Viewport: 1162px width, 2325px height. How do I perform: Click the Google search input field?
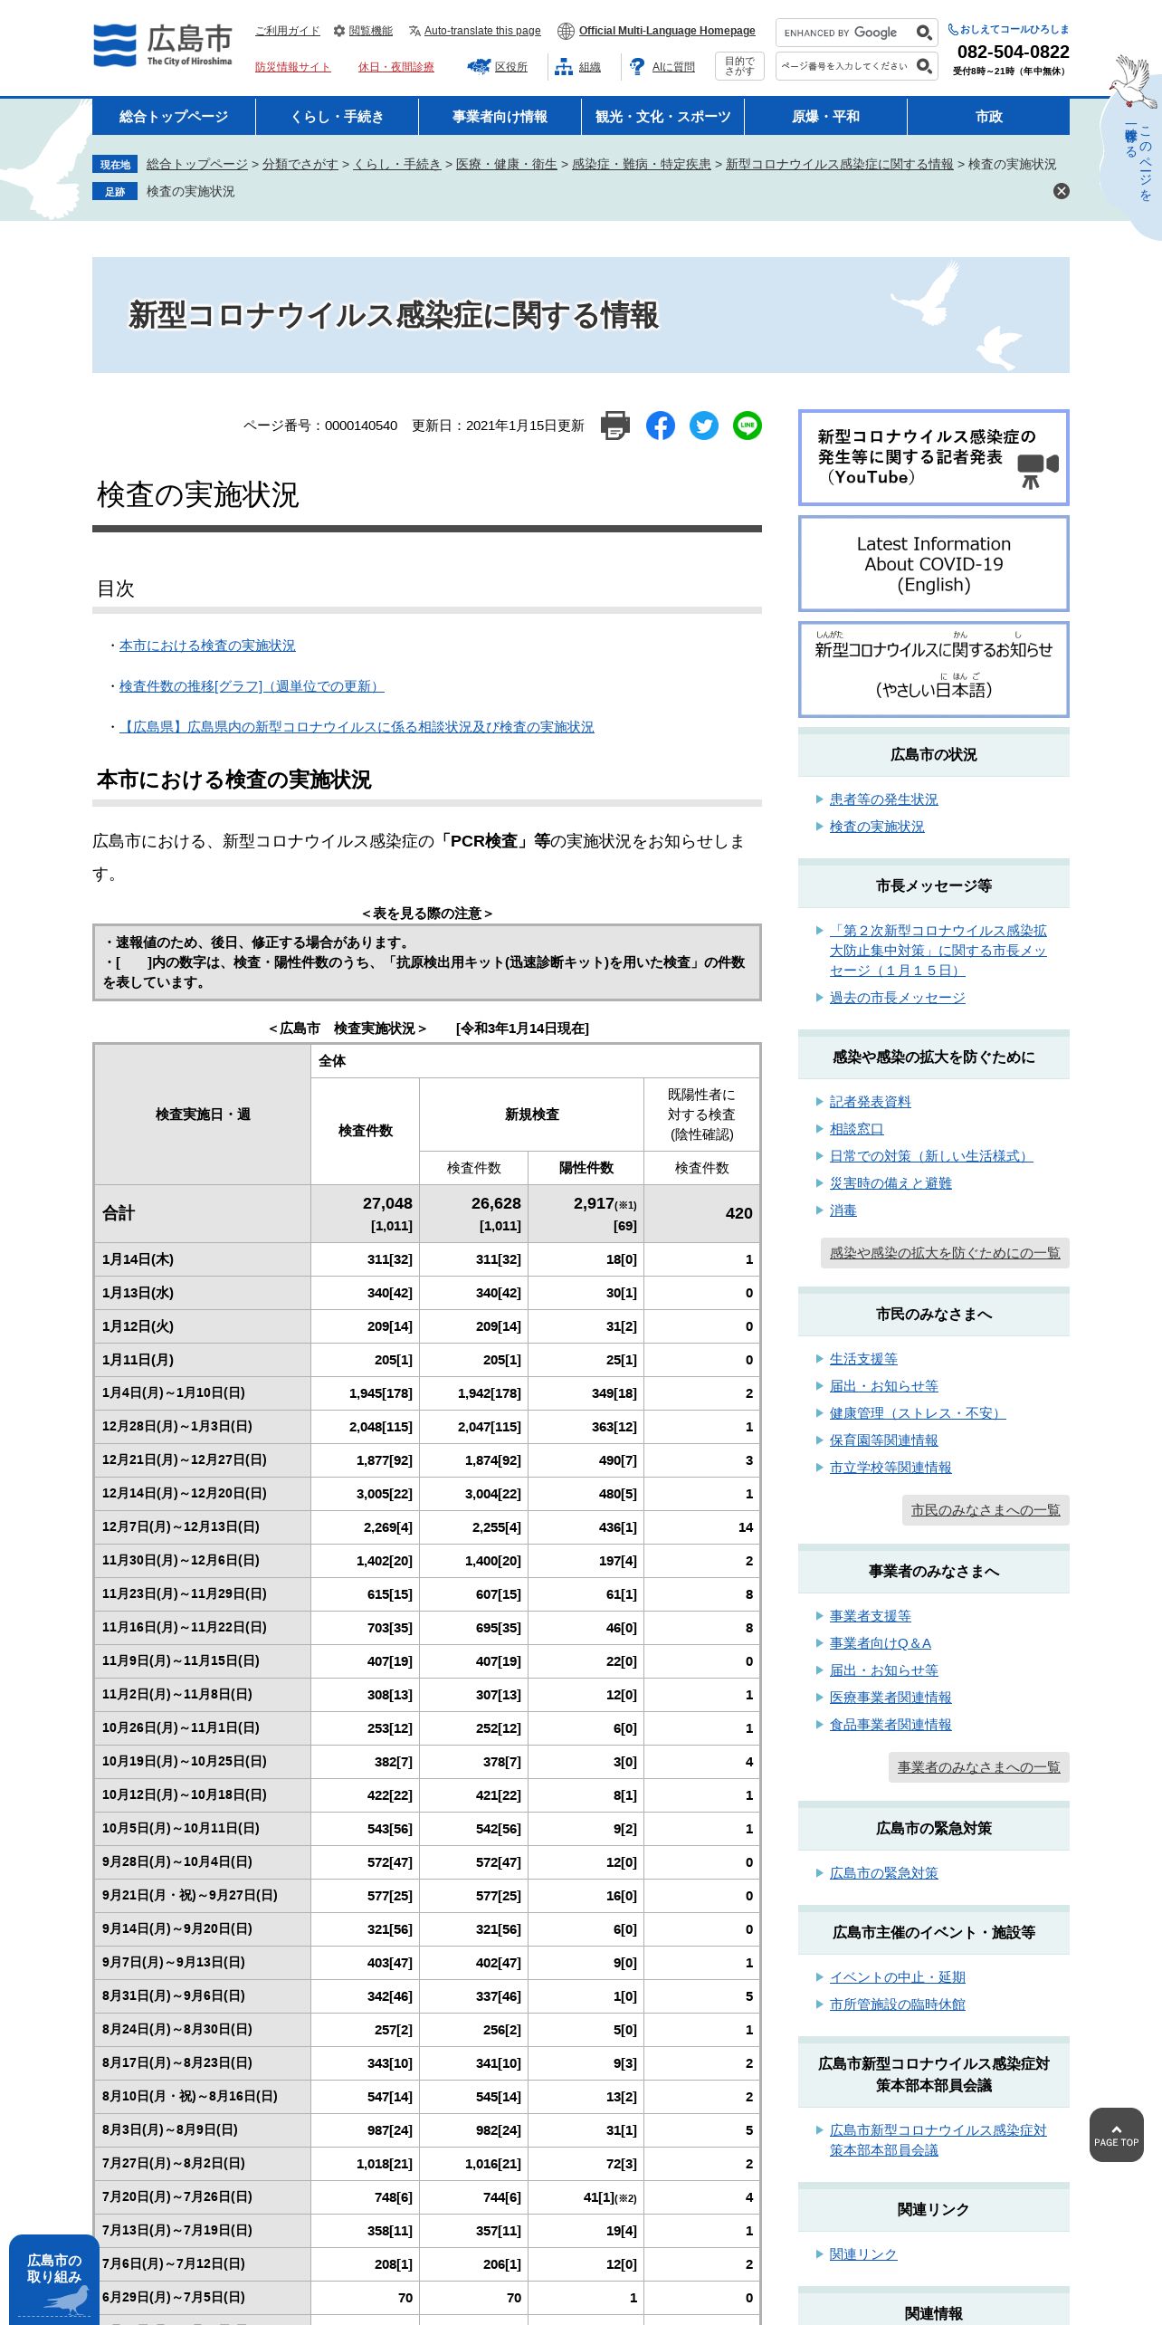[x=845, y=33]
